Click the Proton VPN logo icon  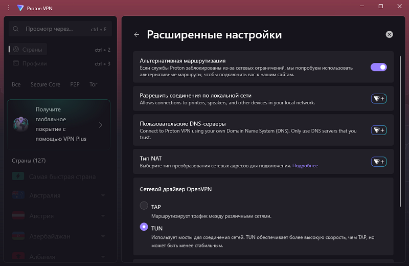(20, 8)
